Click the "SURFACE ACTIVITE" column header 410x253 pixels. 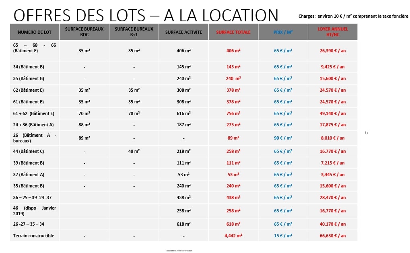pyautogui.click(x=183, y=32)
